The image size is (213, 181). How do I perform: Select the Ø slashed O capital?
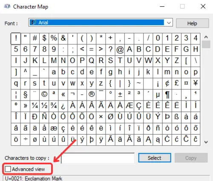(x=110, y=117)
